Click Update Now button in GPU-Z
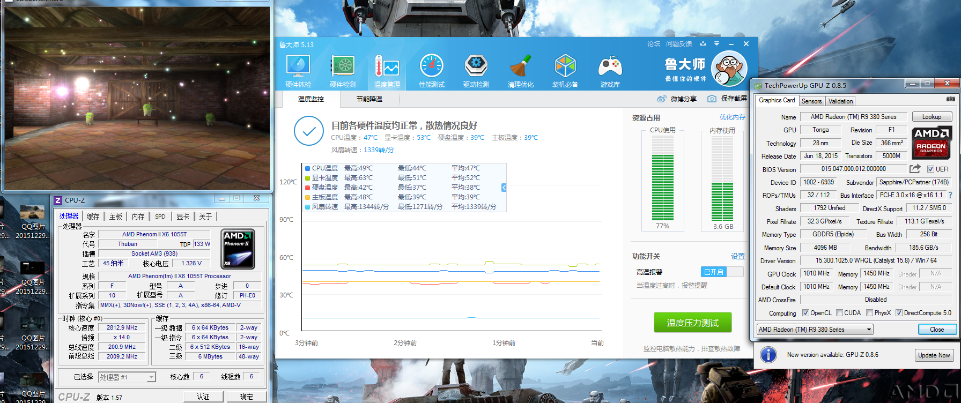The height and width of the screenshot is (403, 961). click(934, 355)
